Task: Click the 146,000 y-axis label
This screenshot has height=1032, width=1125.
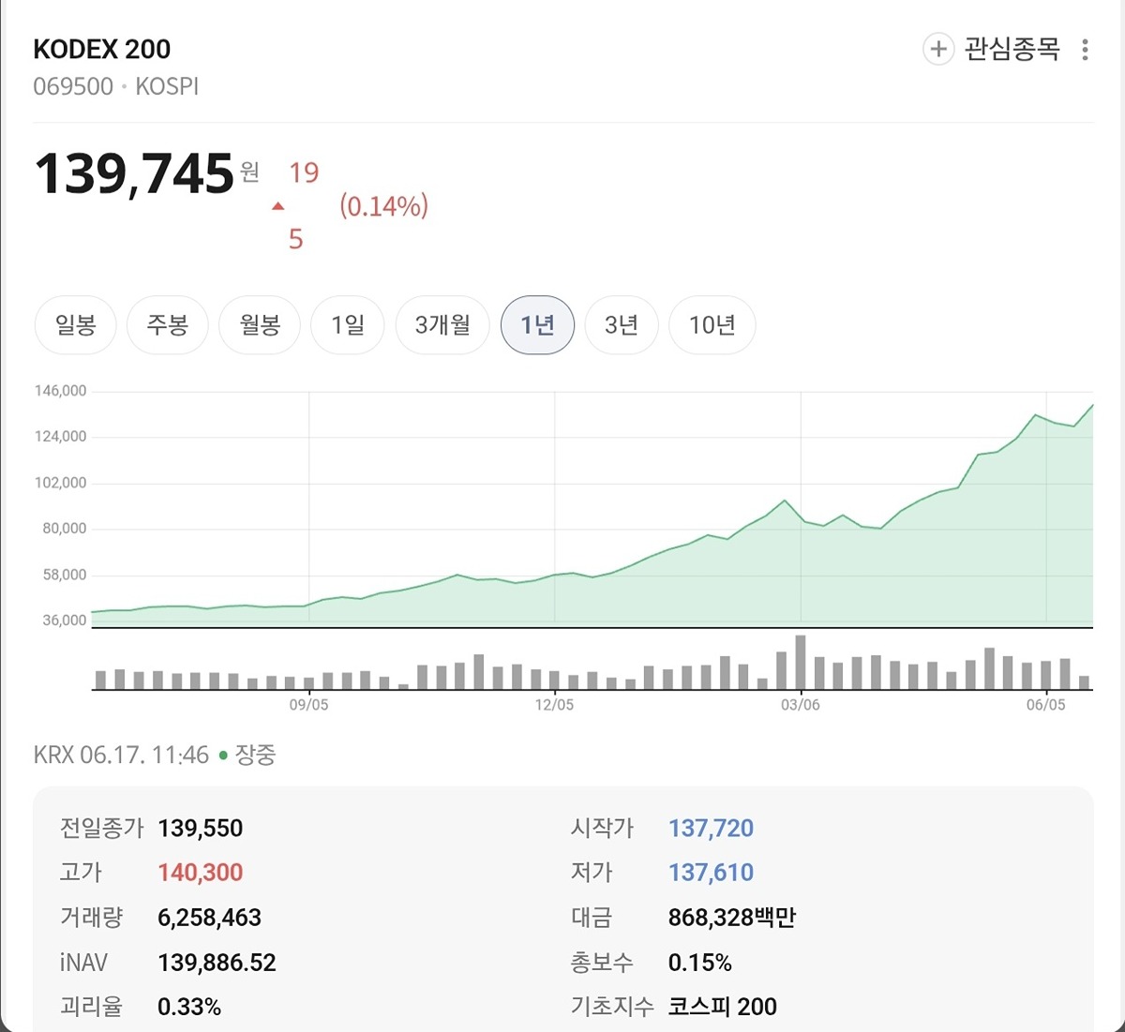Action: (61, 391)
